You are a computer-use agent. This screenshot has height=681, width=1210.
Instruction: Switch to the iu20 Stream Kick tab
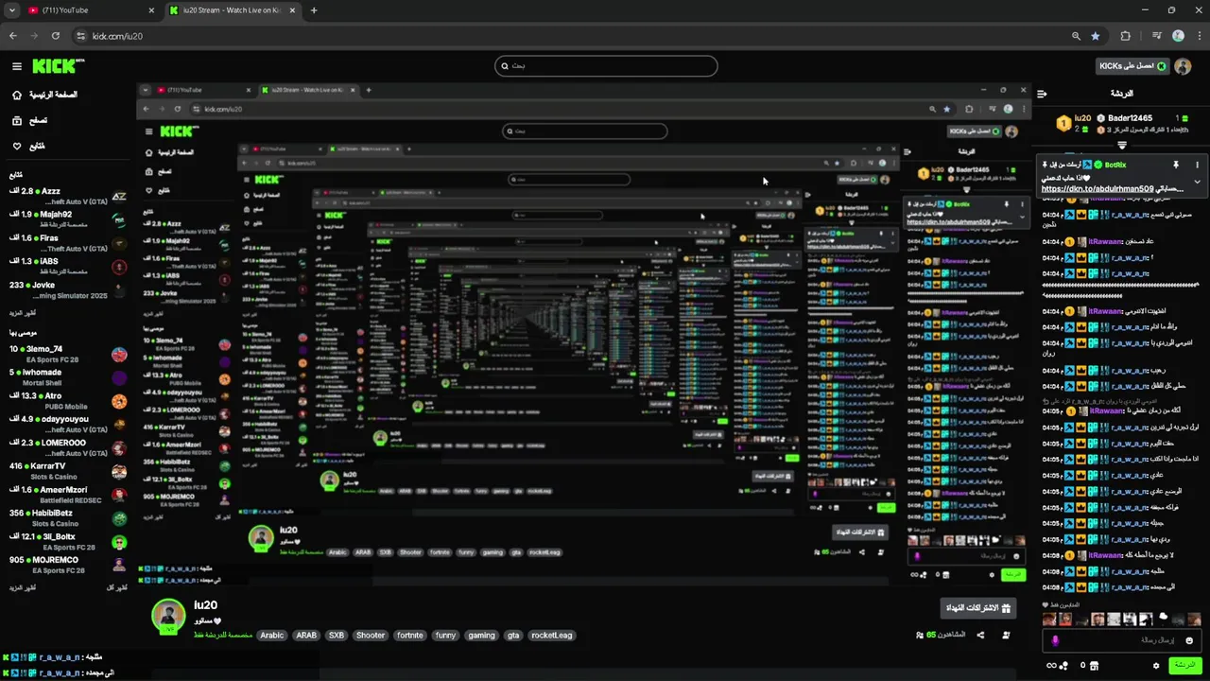[233, 10]
